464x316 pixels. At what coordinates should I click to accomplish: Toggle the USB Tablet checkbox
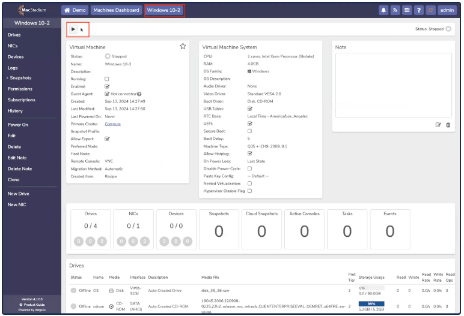(x=250, y=109)
